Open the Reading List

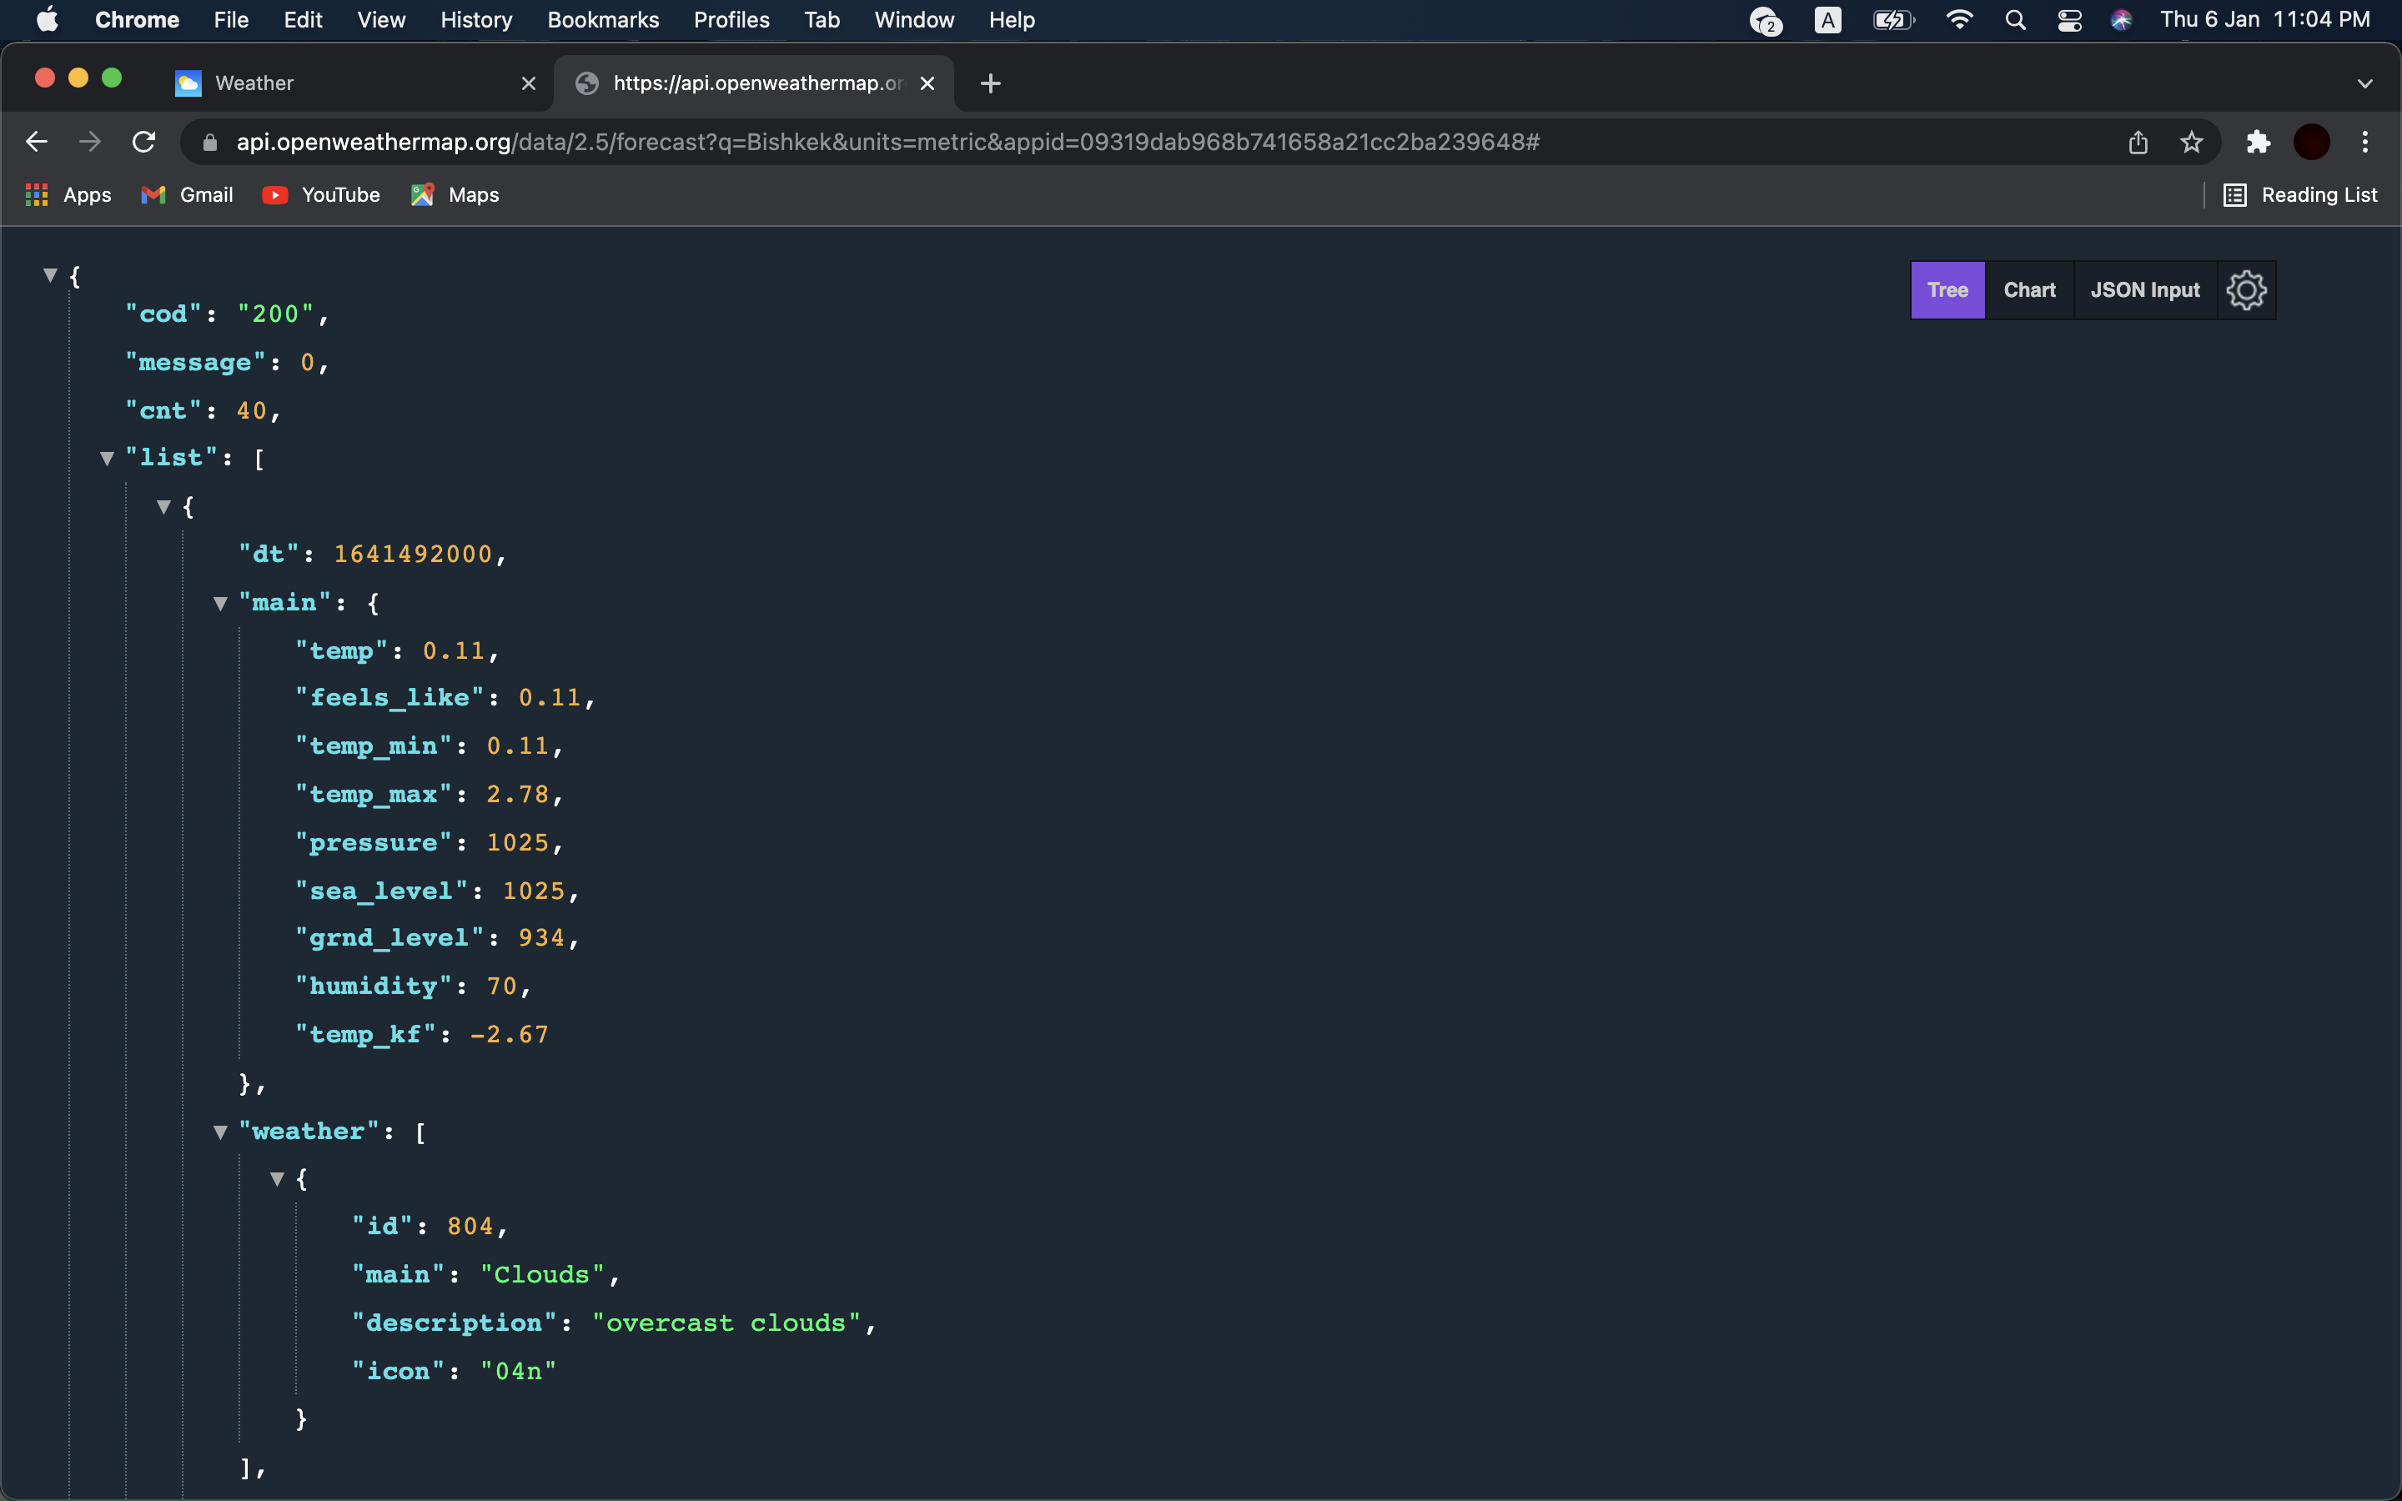click(2301, 194)
